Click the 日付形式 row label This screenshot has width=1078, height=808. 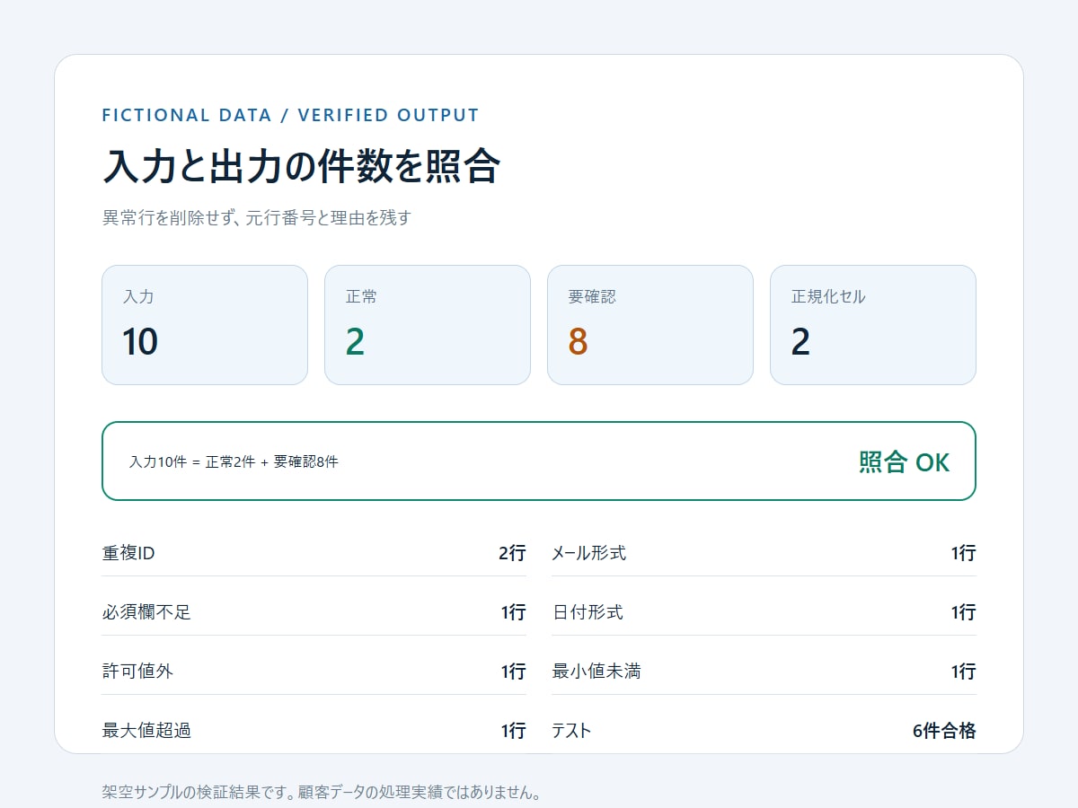pyautogui.click(x=588, y=612)
